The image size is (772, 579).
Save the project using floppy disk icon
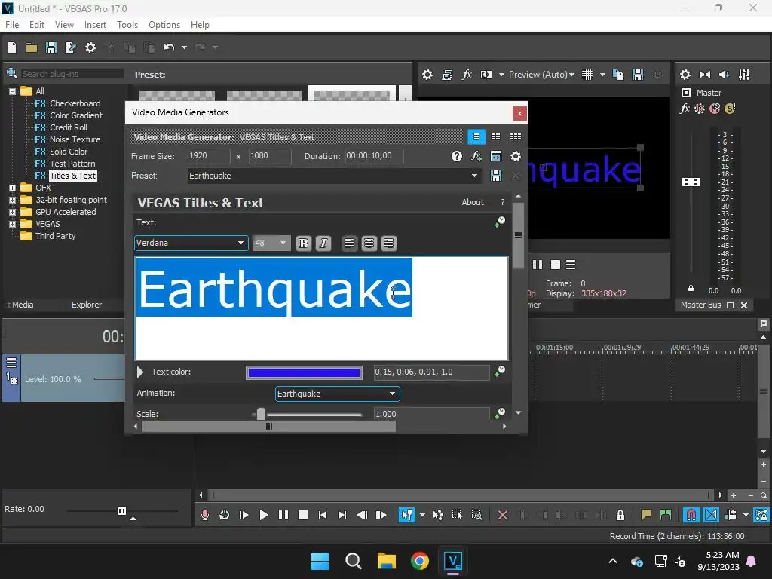pyautogui.click(x=51, y=47)
